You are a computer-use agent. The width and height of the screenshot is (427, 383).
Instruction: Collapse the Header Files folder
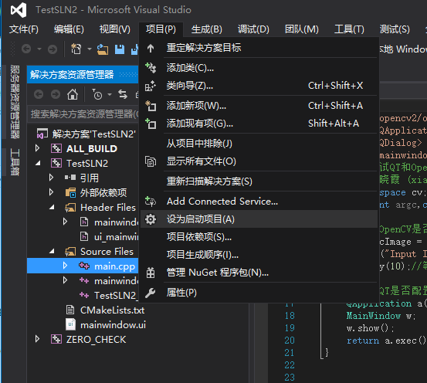tap(52, 208)
